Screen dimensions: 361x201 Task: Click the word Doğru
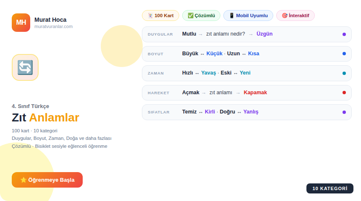227,112
